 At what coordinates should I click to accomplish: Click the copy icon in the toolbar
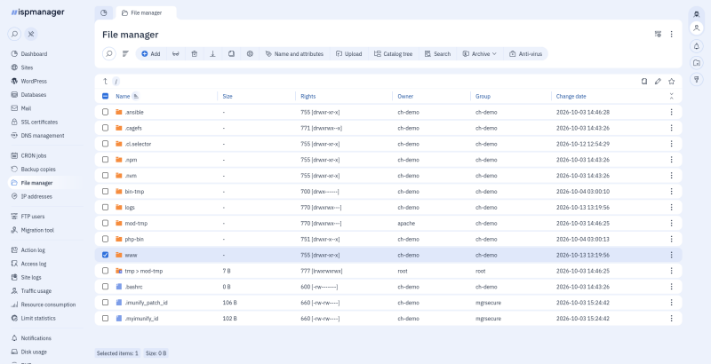pyautogui.click(x=231, y=54)
